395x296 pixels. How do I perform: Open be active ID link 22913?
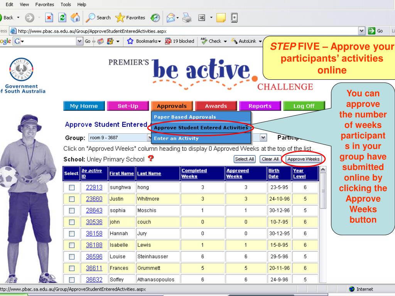tap(94, 188)
